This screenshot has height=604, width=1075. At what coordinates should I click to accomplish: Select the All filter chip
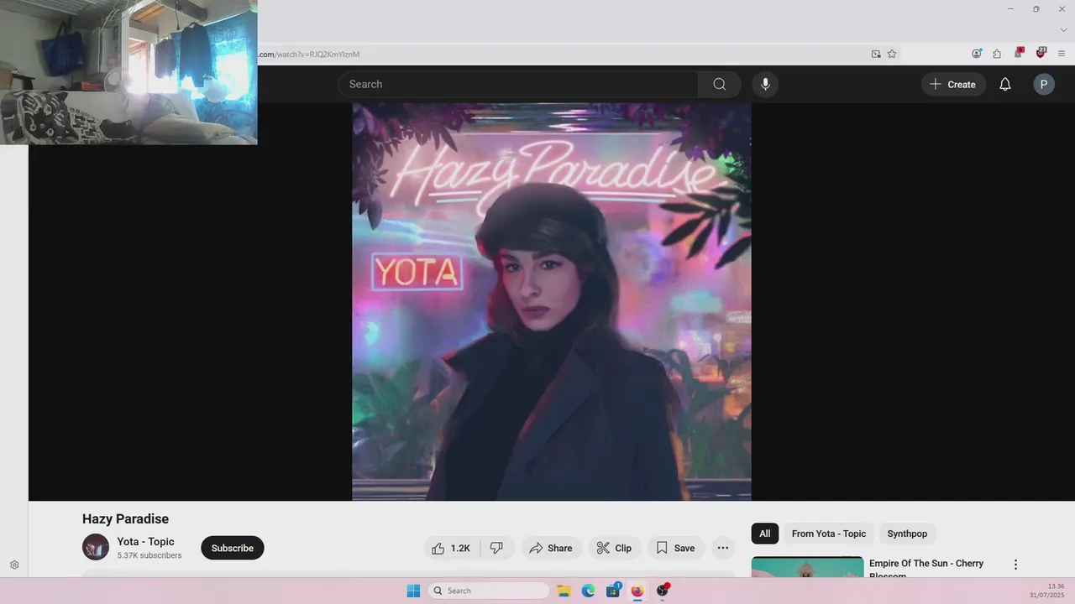click(x=765, y=534)
